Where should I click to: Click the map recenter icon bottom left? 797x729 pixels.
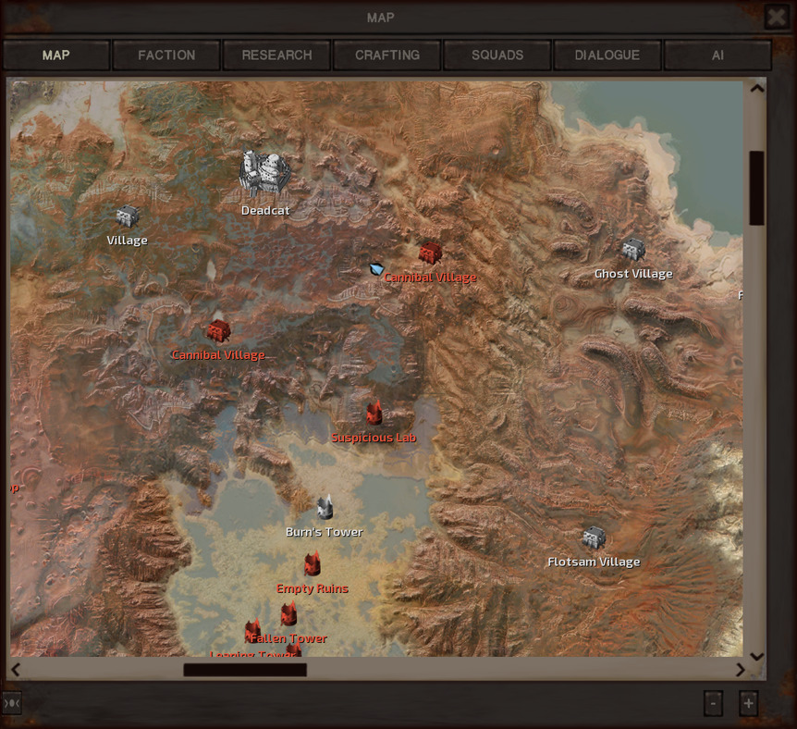[11, 703]
